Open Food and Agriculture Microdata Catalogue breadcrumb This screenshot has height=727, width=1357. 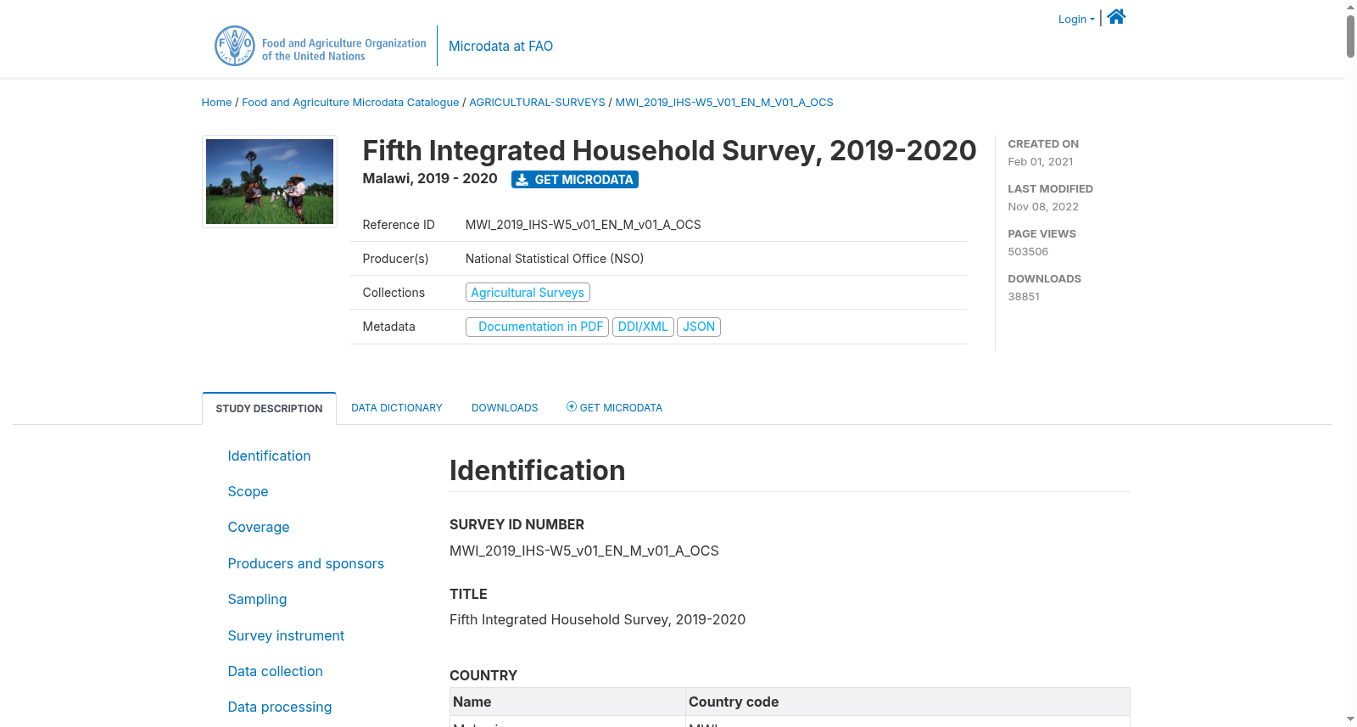click(350, 103)
